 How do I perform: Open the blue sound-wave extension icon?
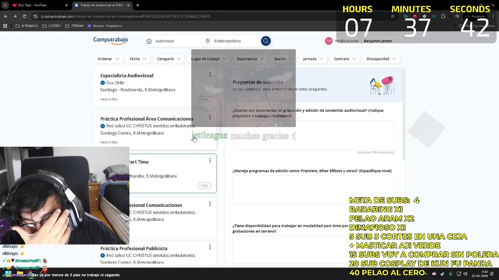(x=434, y=16)
